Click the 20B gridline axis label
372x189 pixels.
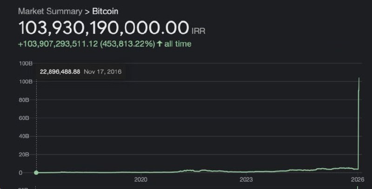(x=24, y=155)
